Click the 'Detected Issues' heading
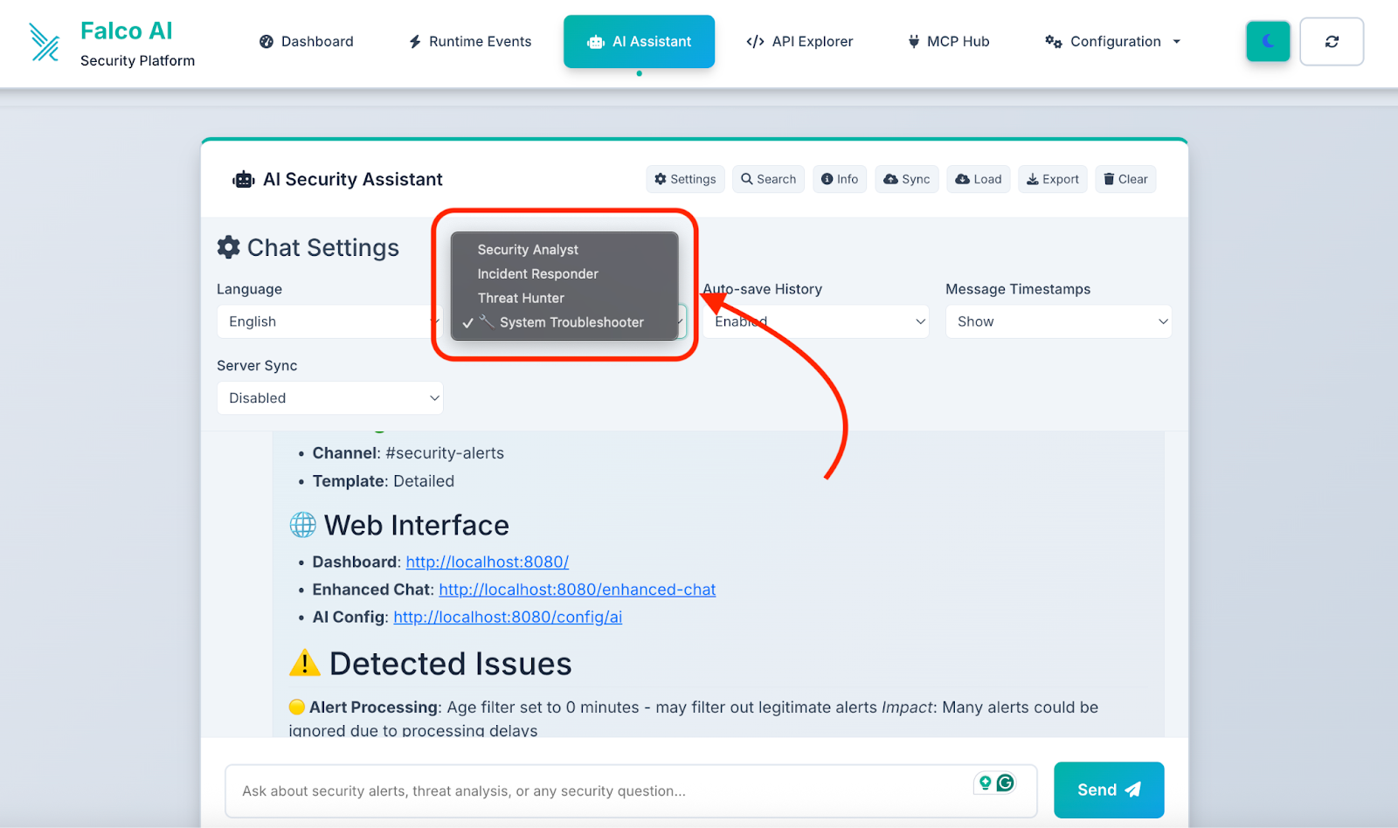This screenshot has height=828, width=1398. (451, 664)
